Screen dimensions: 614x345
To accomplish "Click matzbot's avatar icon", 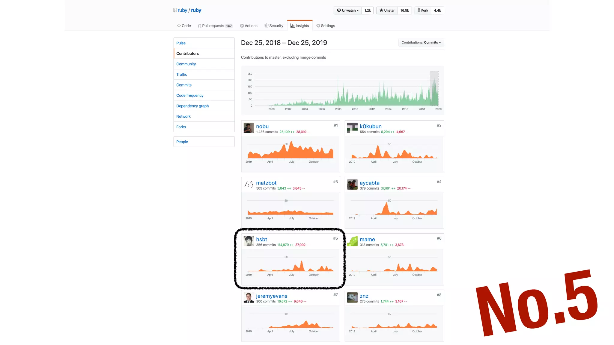I will pyautogui.click(x=249, y=184).
